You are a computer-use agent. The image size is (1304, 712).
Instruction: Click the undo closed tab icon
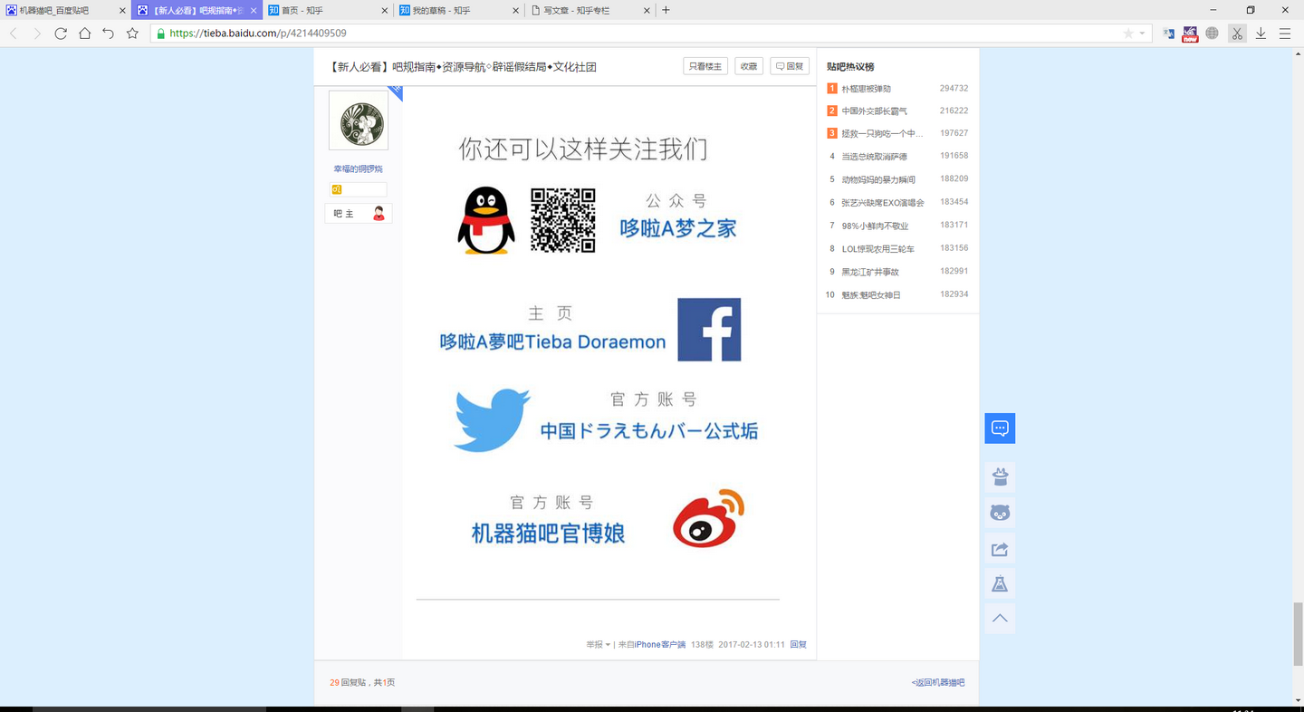[x=108, y=34]
